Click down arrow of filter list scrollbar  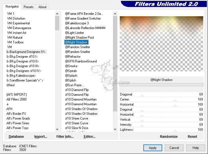[x=115, y=129]
